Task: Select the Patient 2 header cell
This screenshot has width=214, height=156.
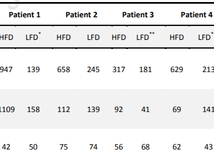Action: [81, 15]
